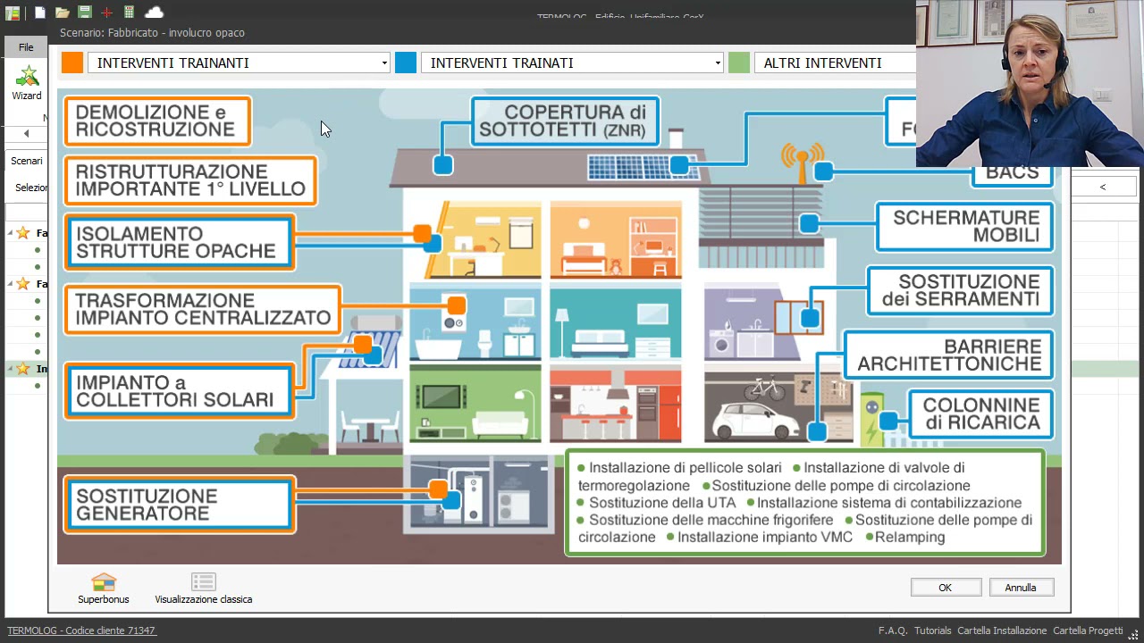Select Colonnine di Ricarica intervention

pos(981,414)
